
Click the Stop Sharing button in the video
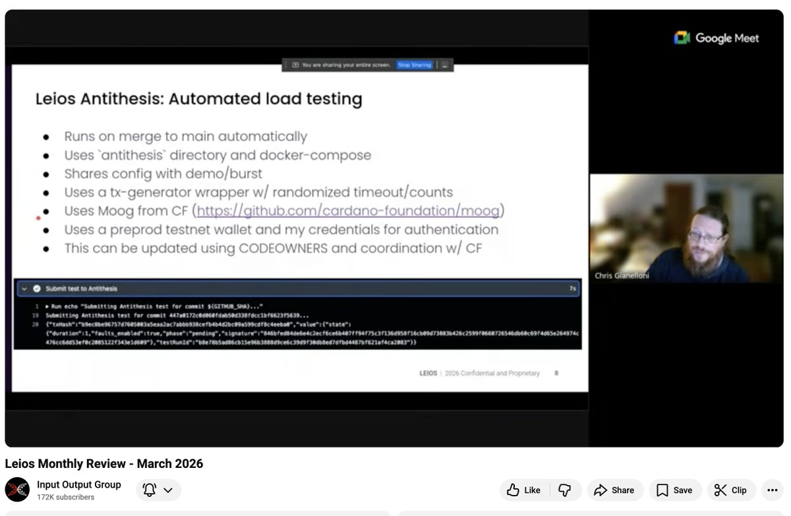[x=414, y=65]
